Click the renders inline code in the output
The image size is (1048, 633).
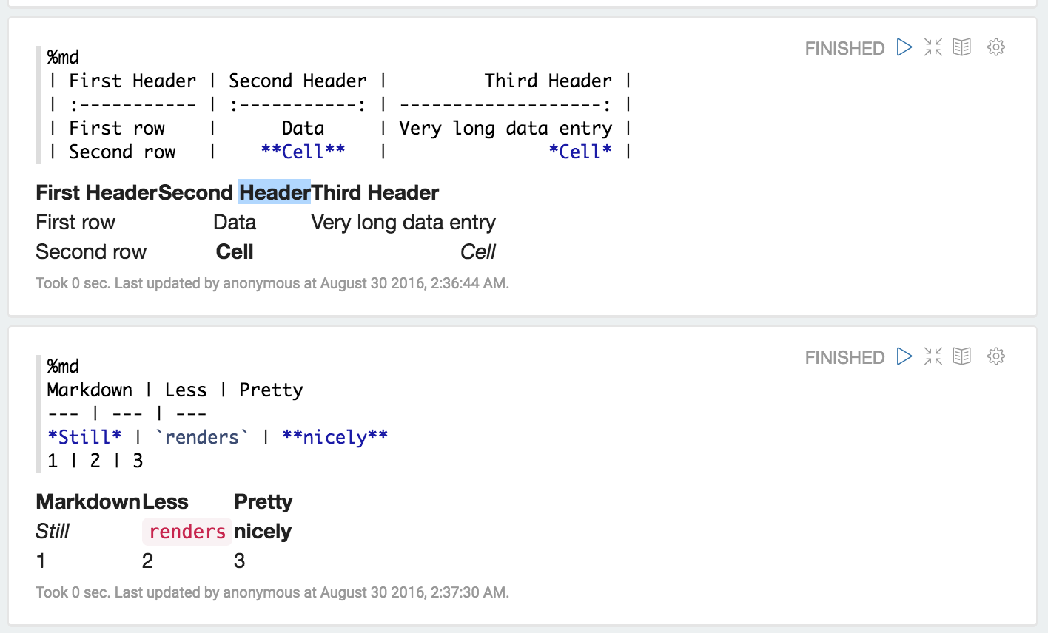186,531
